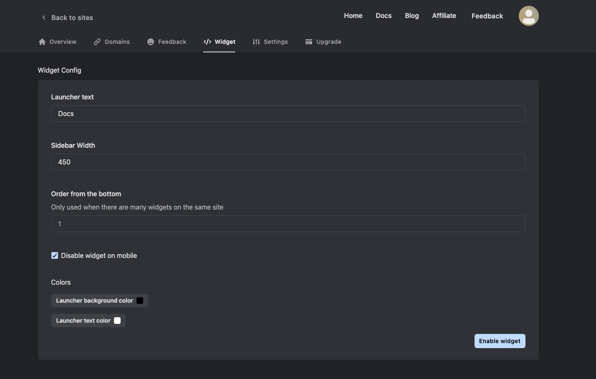This screenshot has height=379, width=596.
Task: Uncheck Disable widget on mobile
Action: pos(54,255)
